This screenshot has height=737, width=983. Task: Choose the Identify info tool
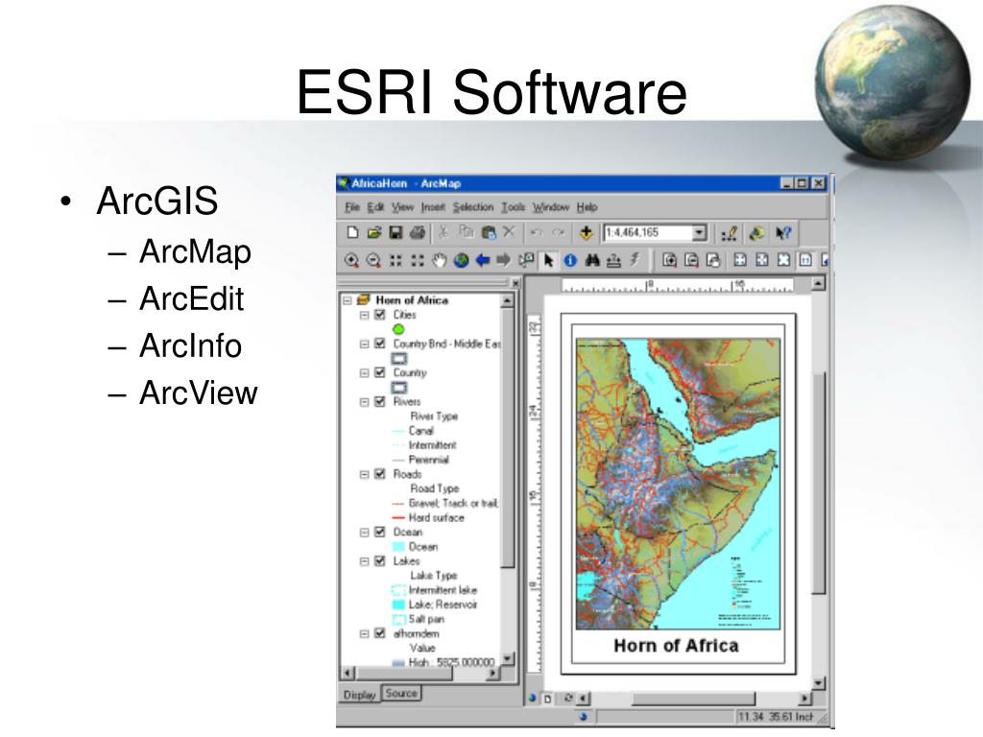click(570, 260)
